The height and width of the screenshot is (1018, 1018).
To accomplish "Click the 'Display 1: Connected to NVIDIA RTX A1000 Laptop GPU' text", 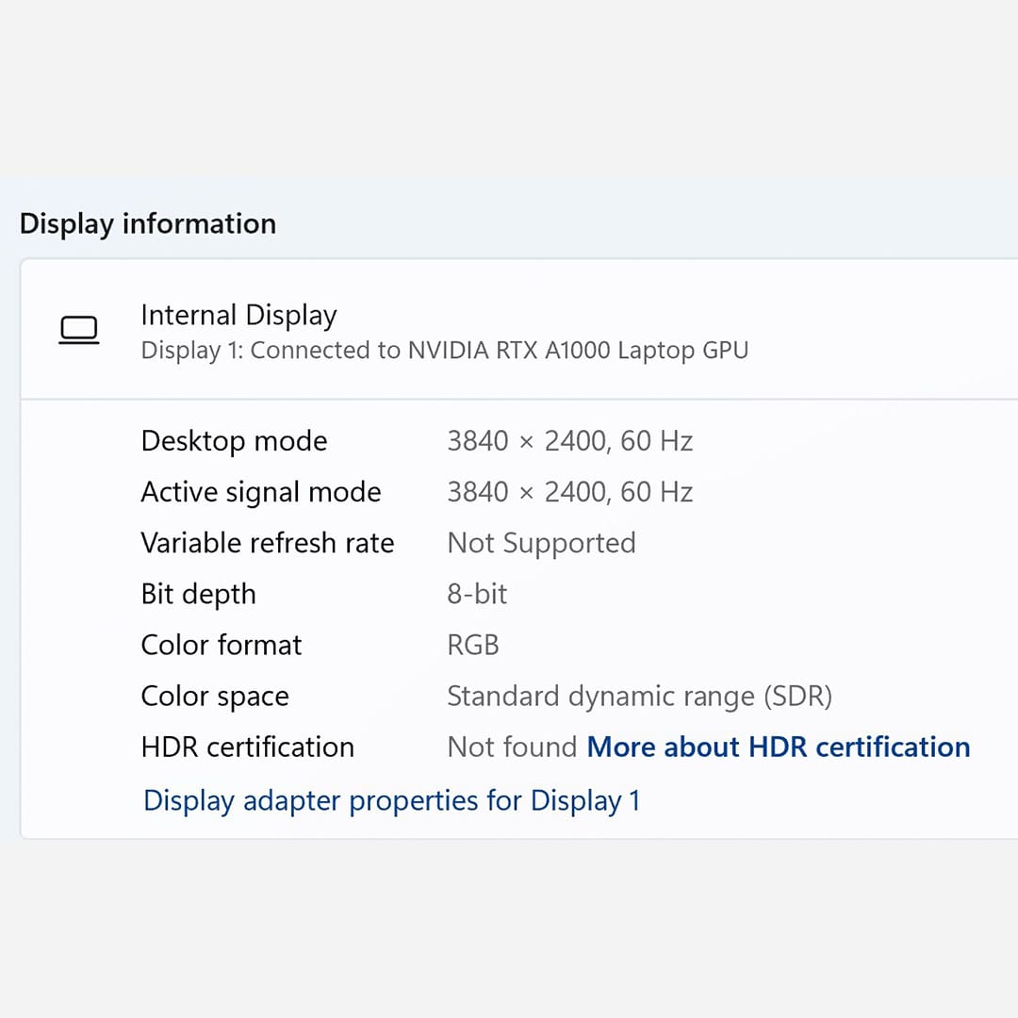I will [x=445, y=351].
